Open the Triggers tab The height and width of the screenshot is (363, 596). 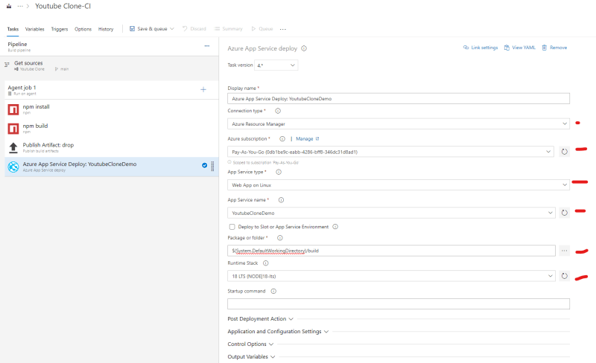tap(60, 29)
